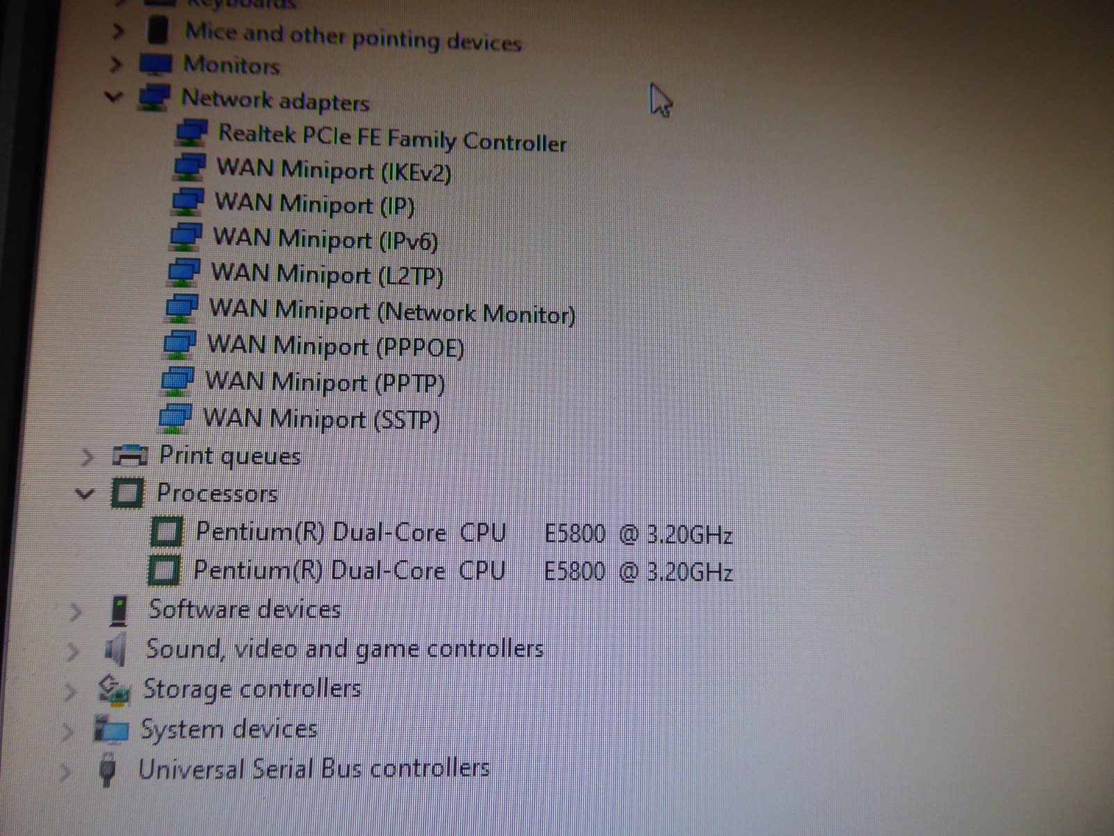This screenshot has height=836, width=1114.
Task: Click the Universal Serial Bus controllers USB icon
Action: click(107, 769)
